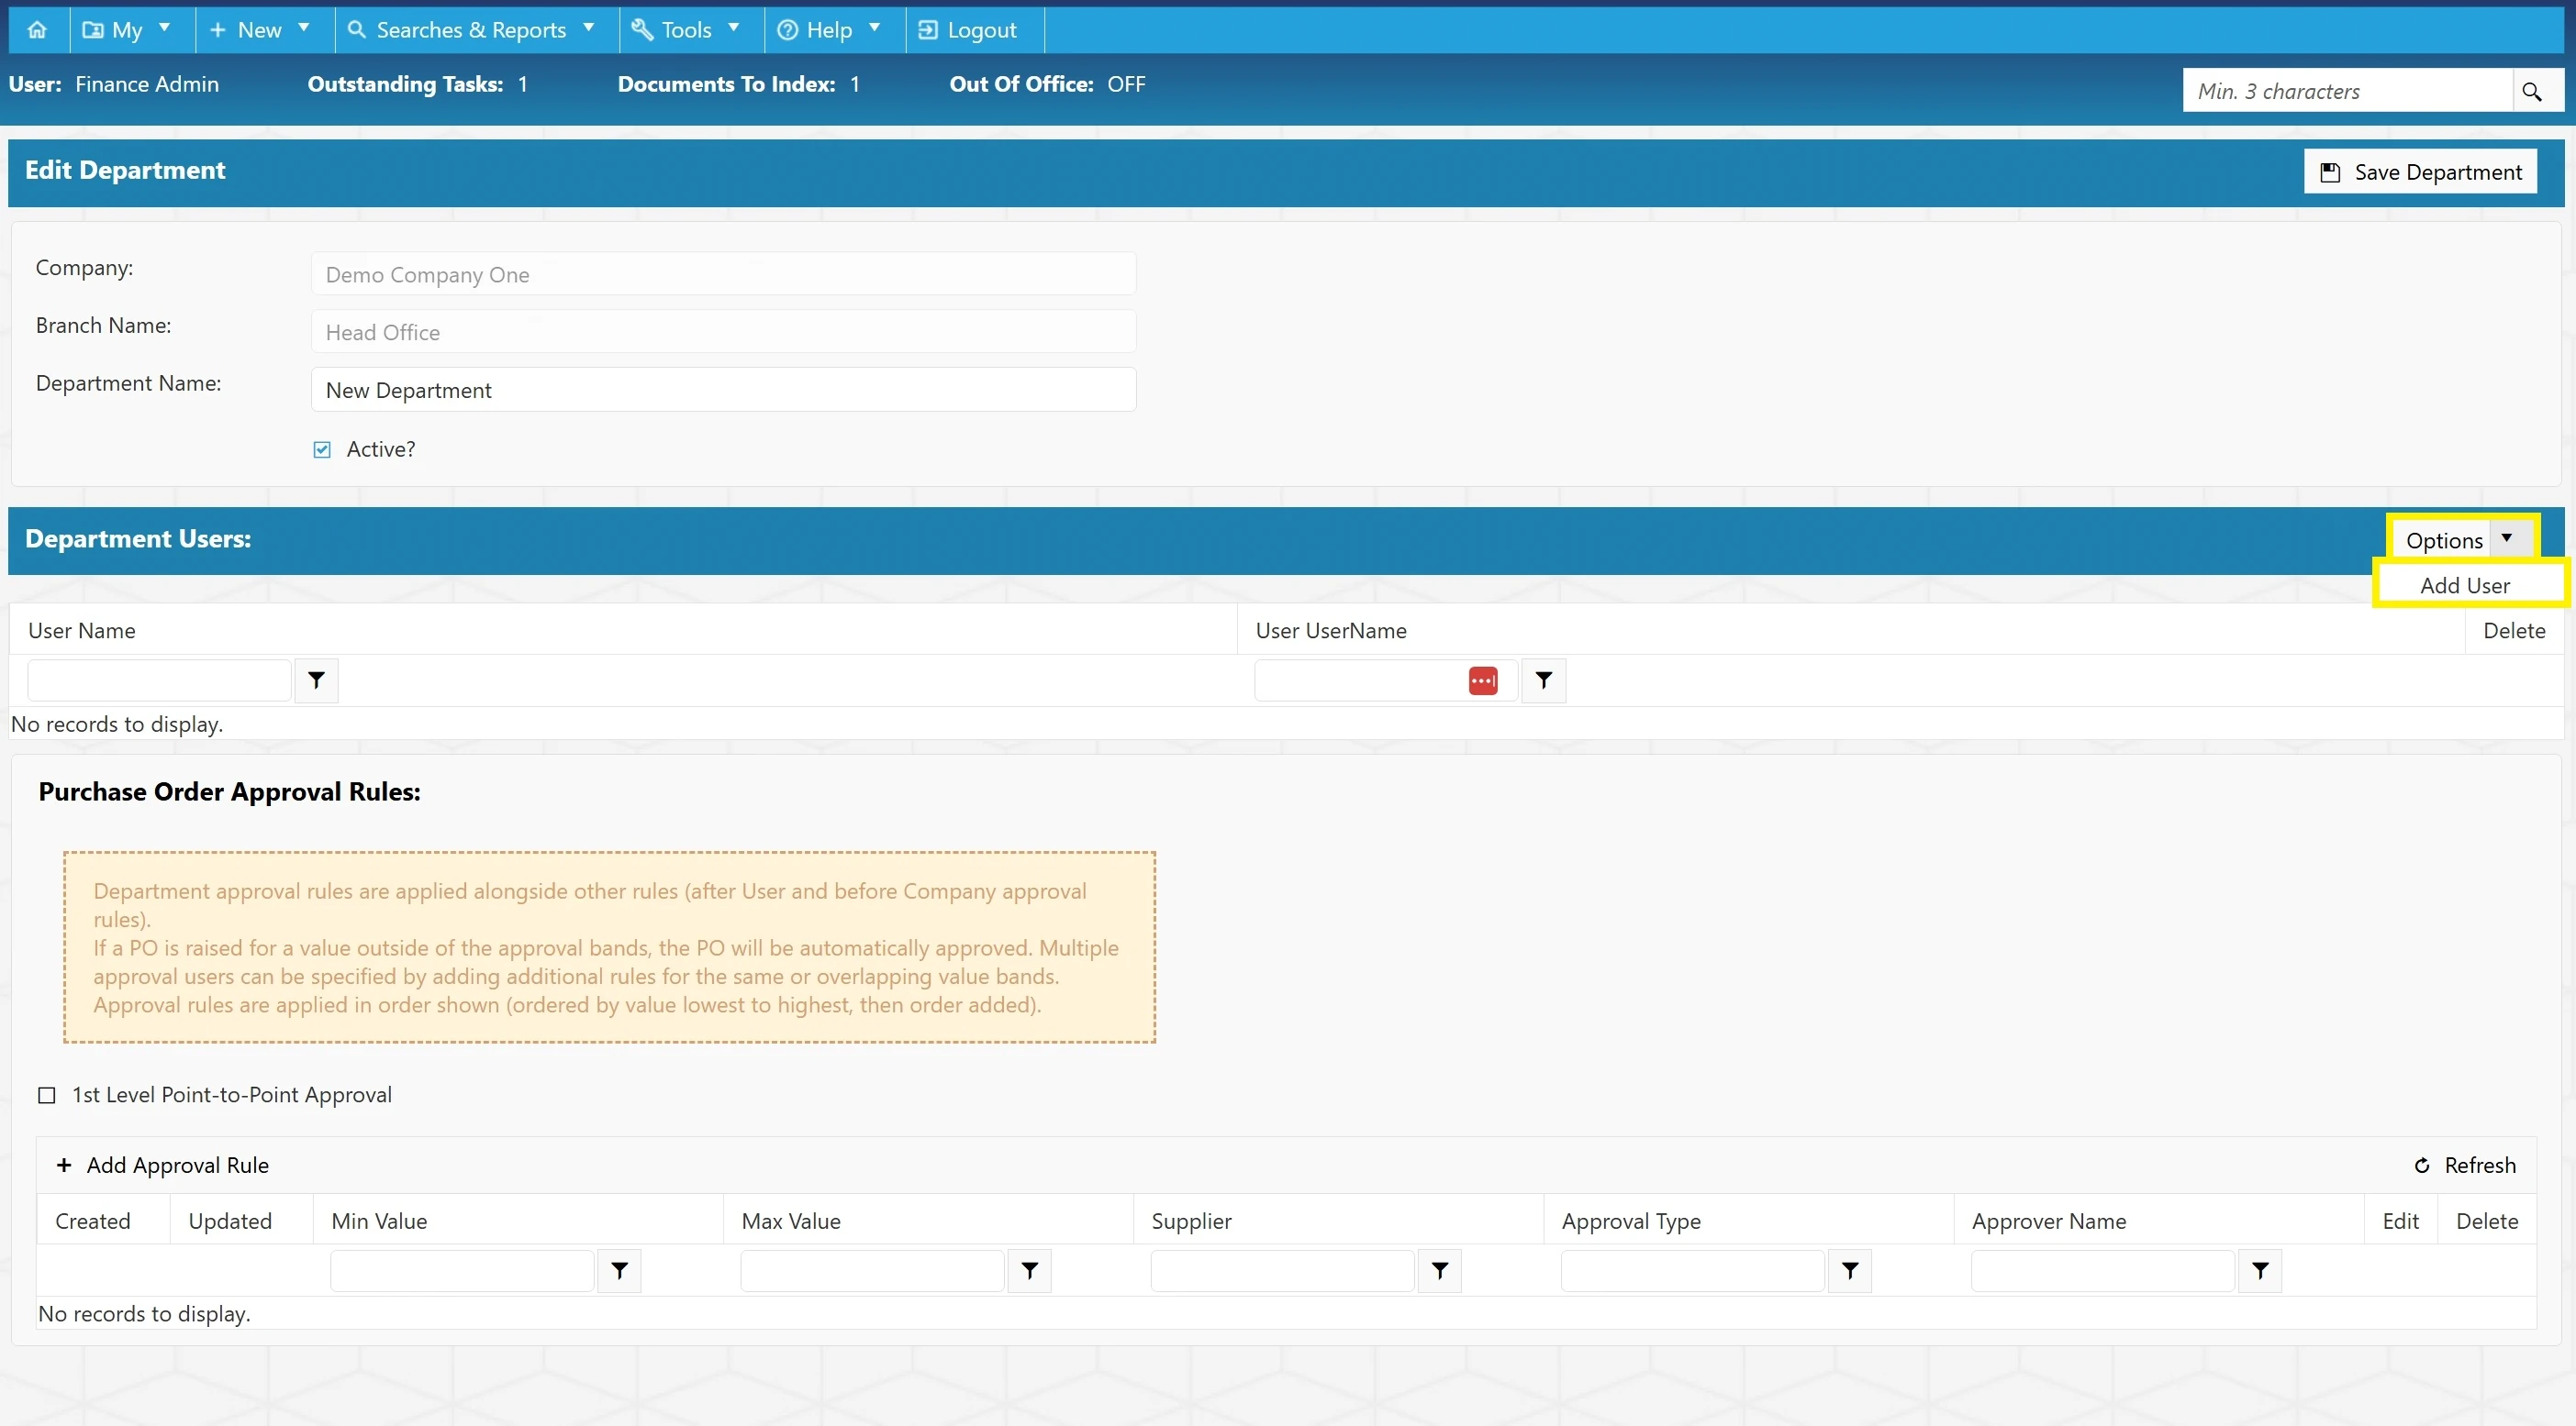Filter the Min Value column

(x=619, y=1270)
